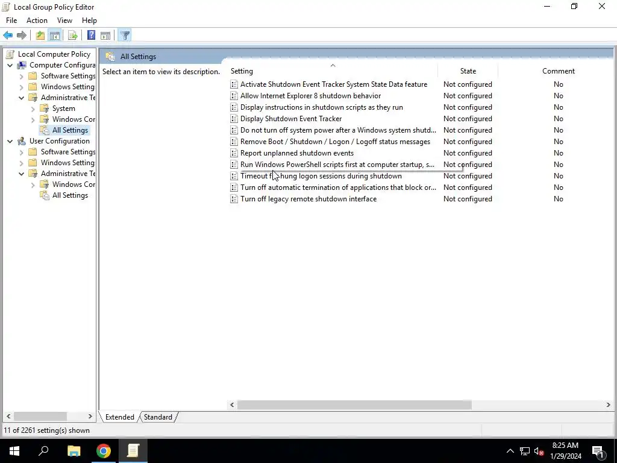
Task: Collapse Administrative Templates under User Configuration
Action: tap(21, 174)
